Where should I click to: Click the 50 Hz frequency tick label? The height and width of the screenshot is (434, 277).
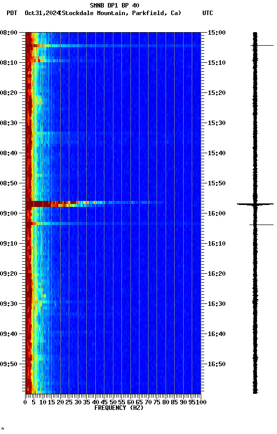point(113,403)
